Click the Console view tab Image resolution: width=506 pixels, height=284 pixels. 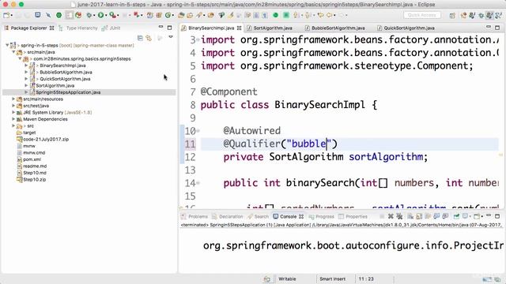(x=288, y=216)
